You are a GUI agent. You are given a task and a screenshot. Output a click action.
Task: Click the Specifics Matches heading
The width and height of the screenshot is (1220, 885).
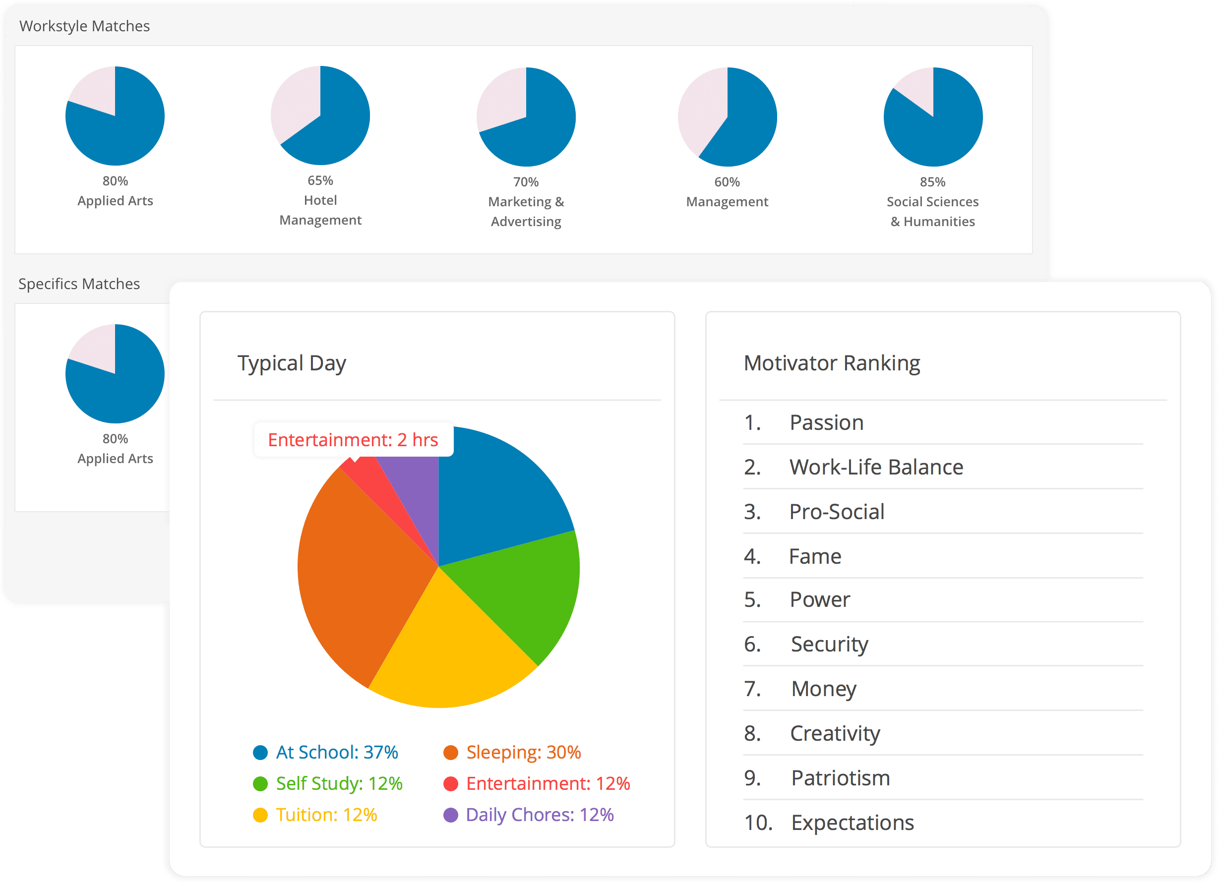pyautogui.click(x=79, y=284)
